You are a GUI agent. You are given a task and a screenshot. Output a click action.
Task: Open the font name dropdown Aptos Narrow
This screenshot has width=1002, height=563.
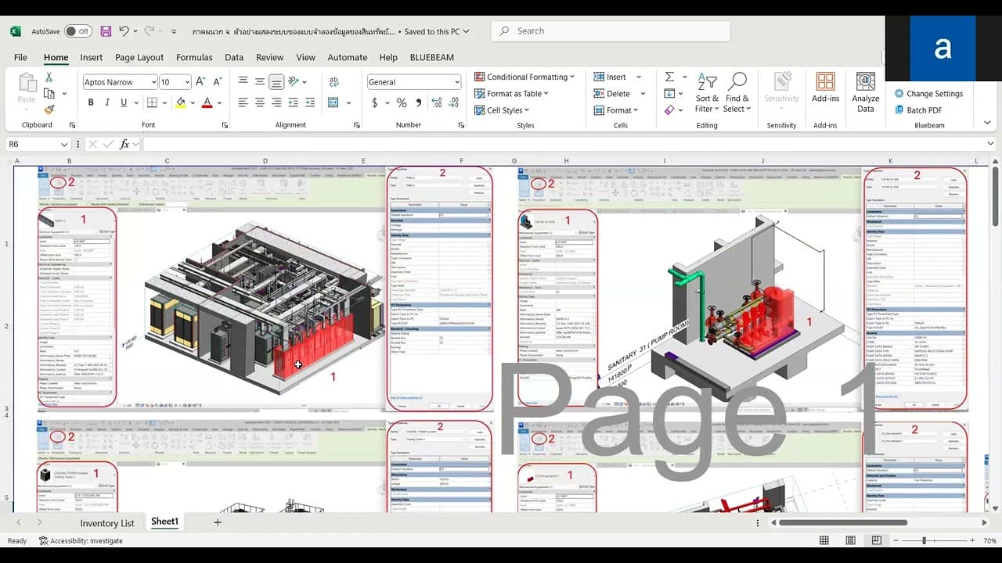[153, 82]
